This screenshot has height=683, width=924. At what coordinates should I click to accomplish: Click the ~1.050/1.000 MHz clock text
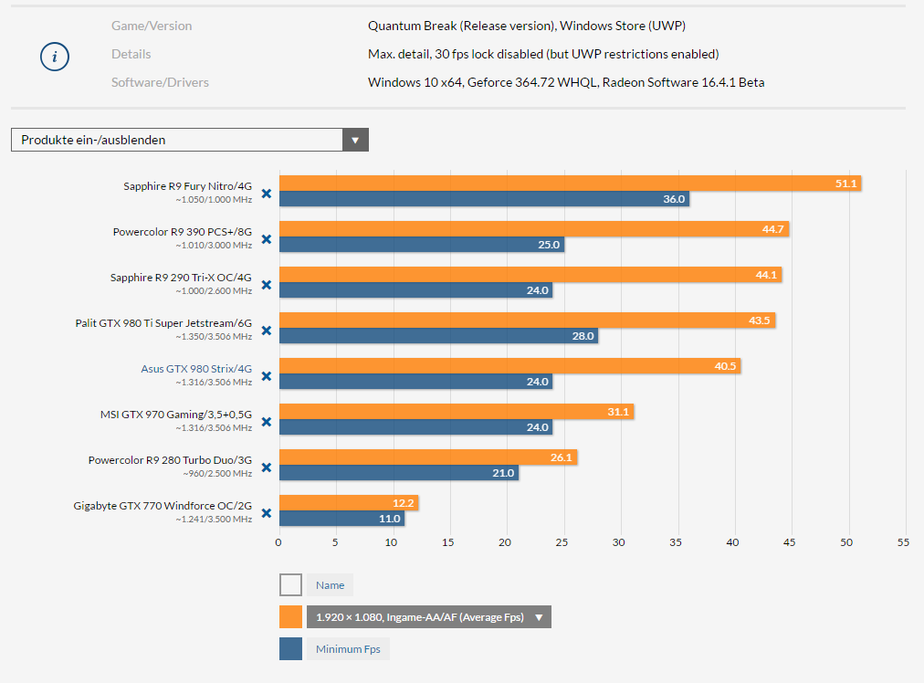214,200
